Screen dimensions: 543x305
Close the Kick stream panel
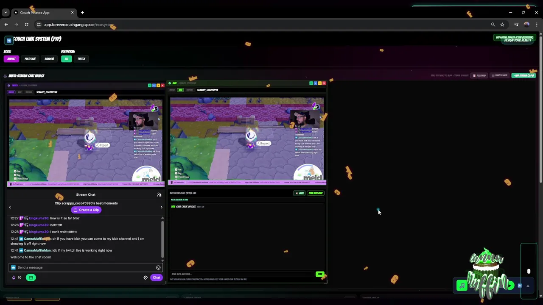pyautogui.click(x=324, y=83)
